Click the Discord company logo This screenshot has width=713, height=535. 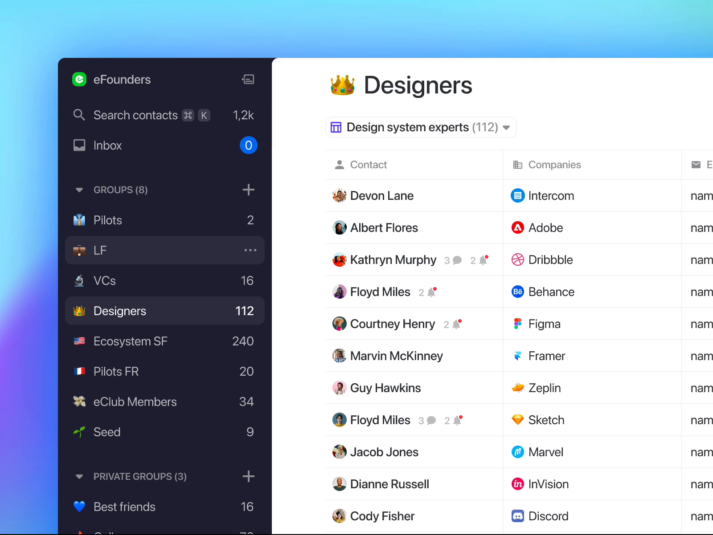click(518, 516)
